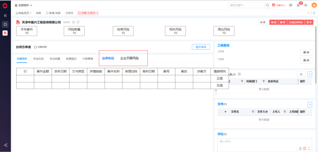Refresh the contacts panel list
Screen dimensions: 318x152
[301, 74]
